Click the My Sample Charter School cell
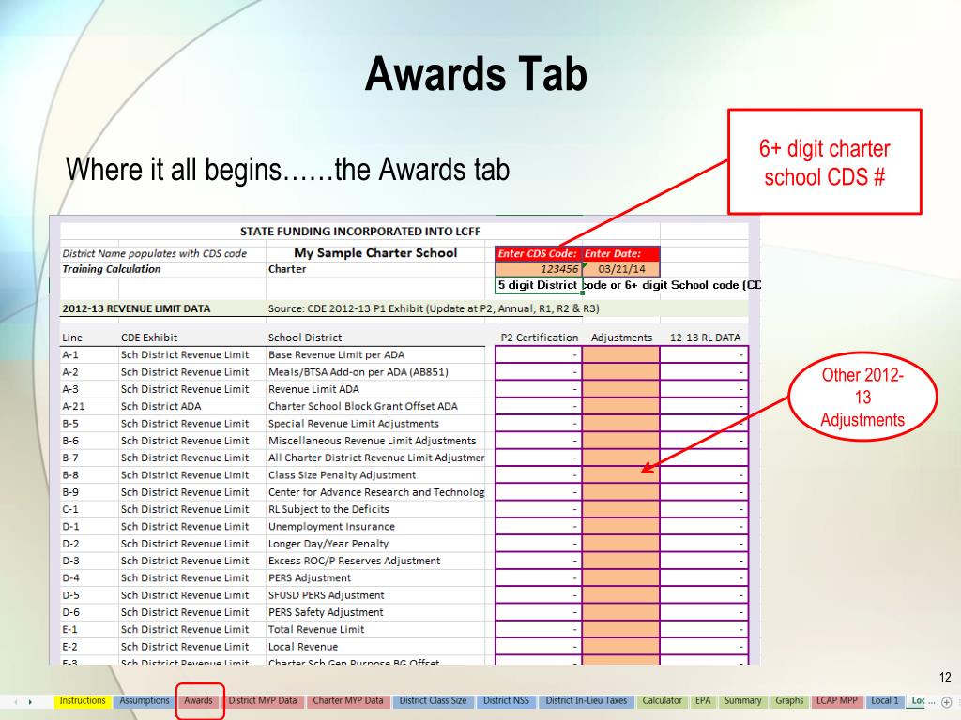The image size is (961, 720). (375, 253)
